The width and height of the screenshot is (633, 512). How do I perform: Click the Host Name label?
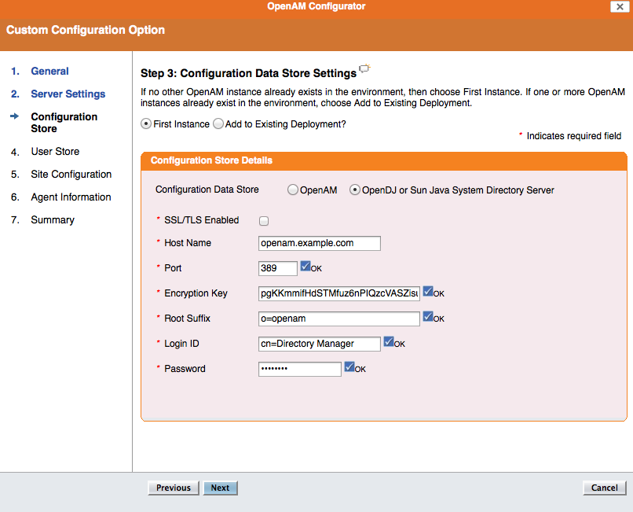188,243
